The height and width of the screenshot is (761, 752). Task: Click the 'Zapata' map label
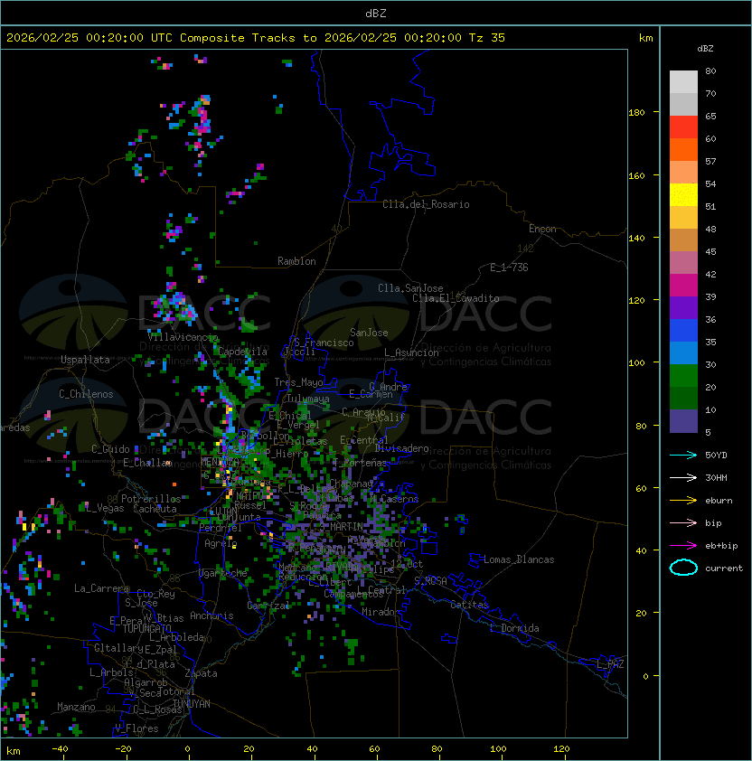click(x=201, y=673)
